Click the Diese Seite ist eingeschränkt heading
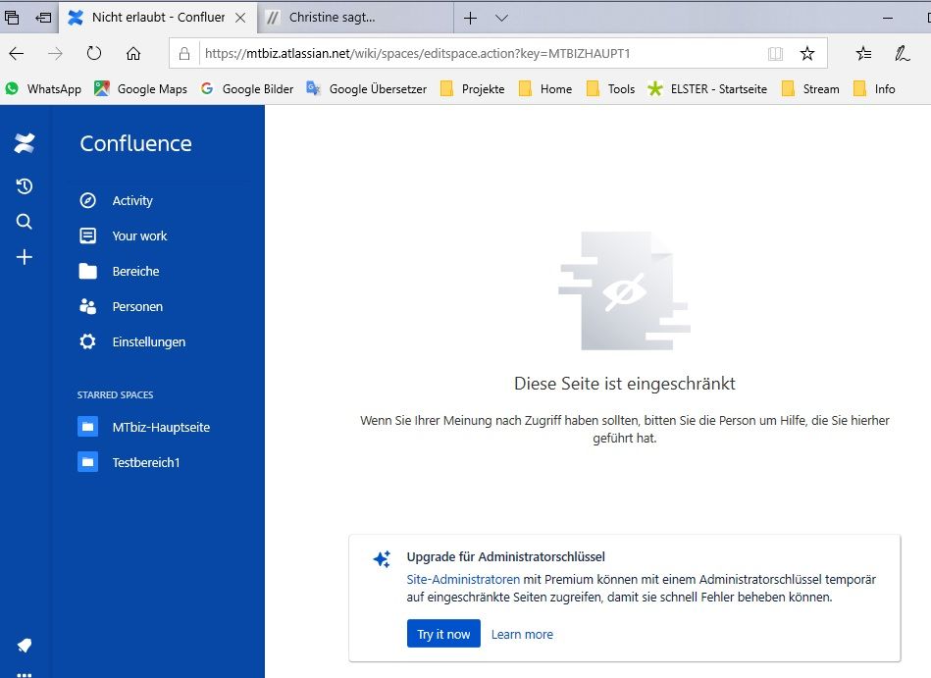Viewport: 931px width, 678px height. pos(625,384)
